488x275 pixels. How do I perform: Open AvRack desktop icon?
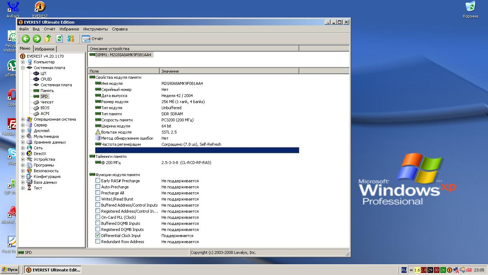coord(13,10)
